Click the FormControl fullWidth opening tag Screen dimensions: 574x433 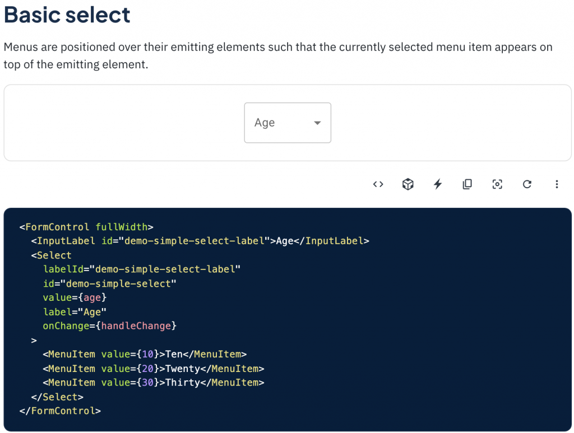(86, 227)
